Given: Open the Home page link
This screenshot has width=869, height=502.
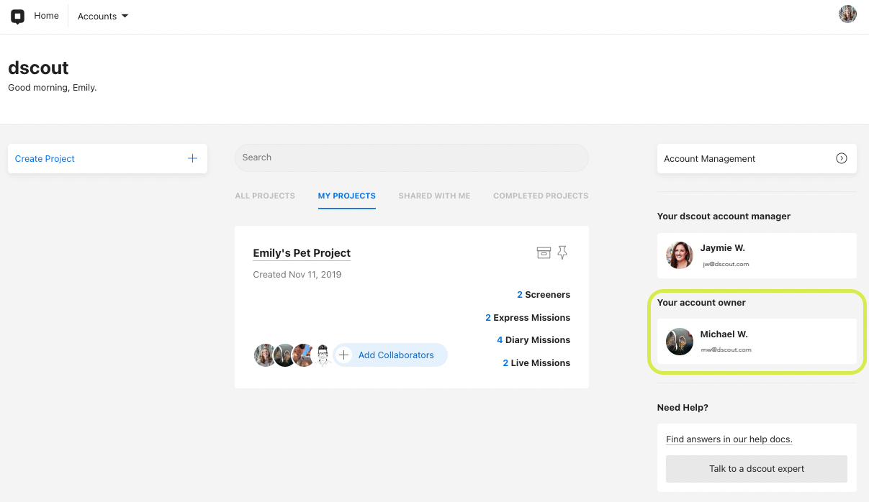Looking at the screenshot, I should (x=46, y=16).
